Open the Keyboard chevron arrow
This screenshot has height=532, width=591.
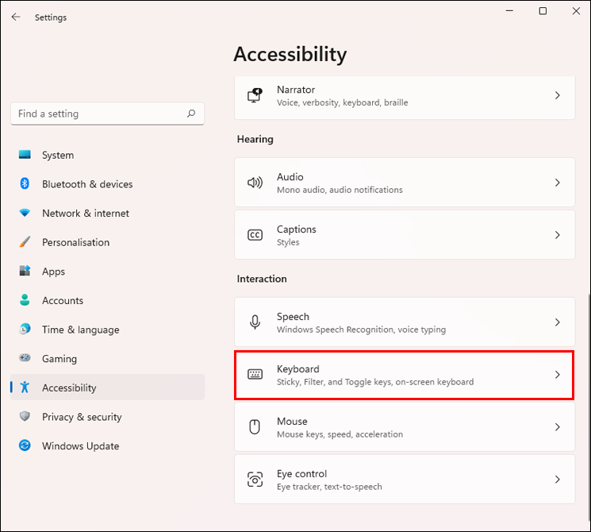pyautogui.click(x=558, y=375)
